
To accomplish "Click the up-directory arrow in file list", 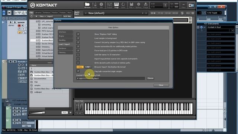I will pyautogui.click(x=31, y=68).
